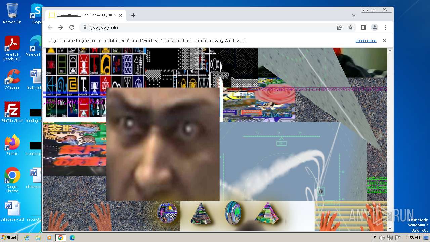Image resolution: width=430 pixels, height=242 pixels.
Task: Open the network tray icon
Action: 390,238
